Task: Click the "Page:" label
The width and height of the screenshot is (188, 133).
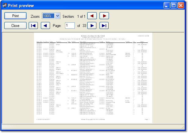Action: pos(57,26)
